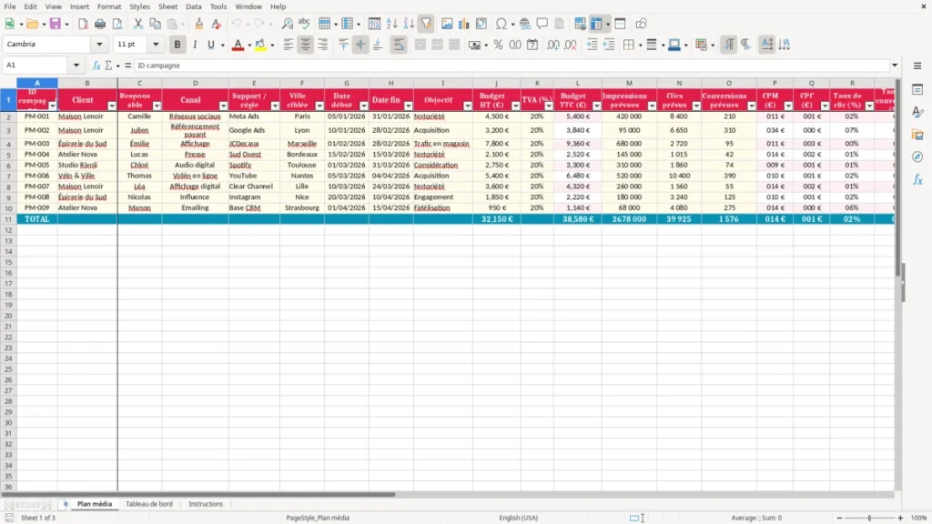Format cell as date
Screen dimensions: 932x524
[x=532, y=45]
